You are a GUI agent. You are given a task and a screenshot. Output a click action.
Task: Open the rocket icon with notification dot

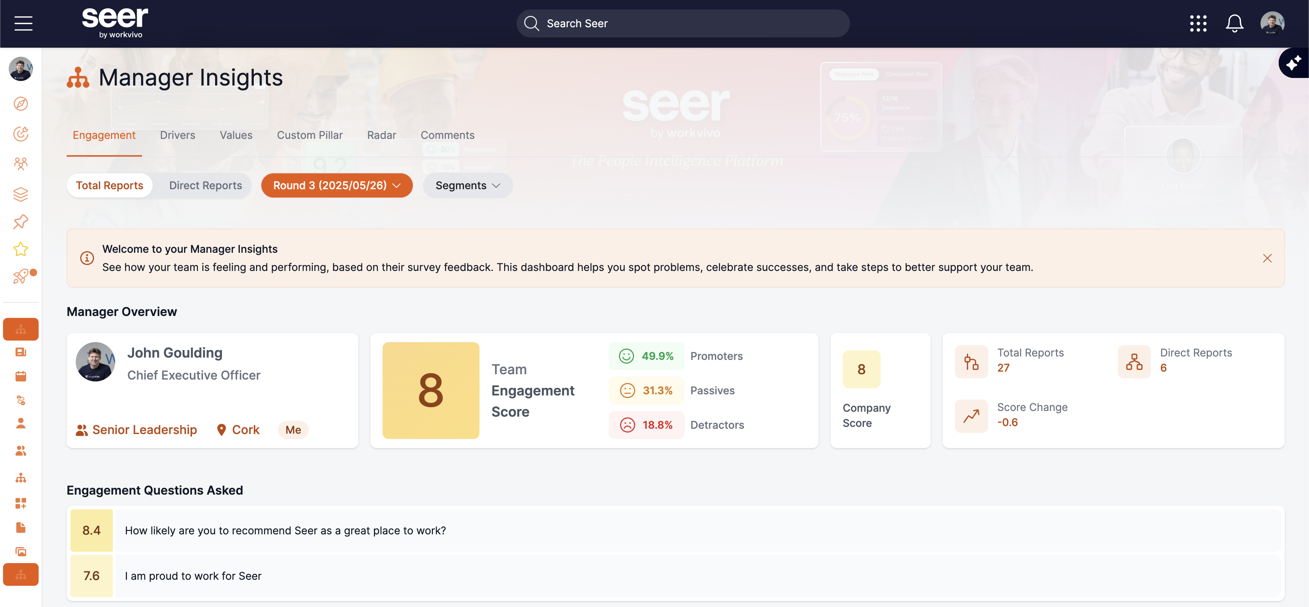(x=21, y=277)
